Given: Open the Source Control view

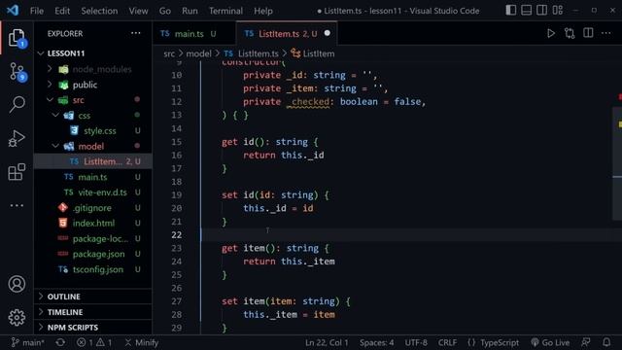Looking at the screenshot, I should point(17,72).
